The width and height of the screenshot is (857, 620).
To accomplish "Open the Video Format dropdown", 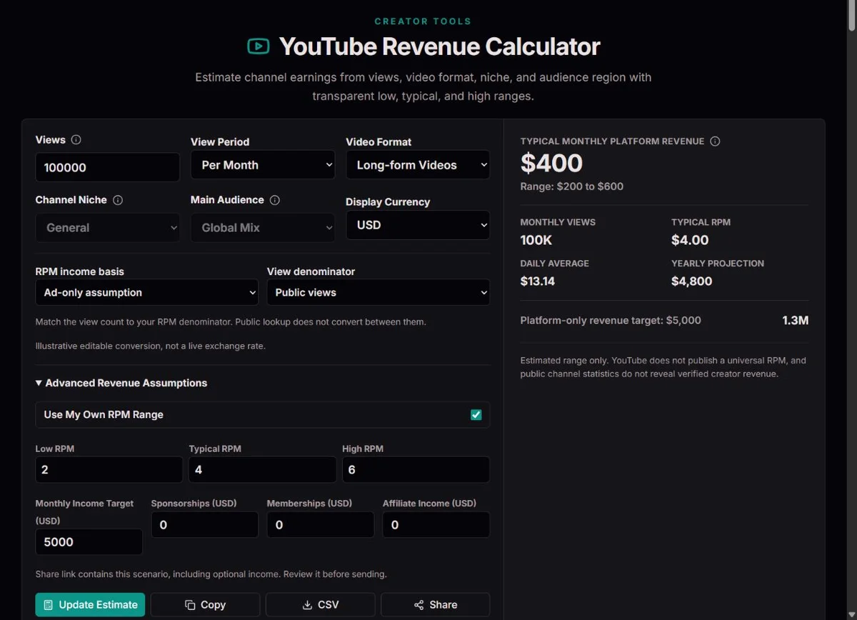I will tap(418, 165).
